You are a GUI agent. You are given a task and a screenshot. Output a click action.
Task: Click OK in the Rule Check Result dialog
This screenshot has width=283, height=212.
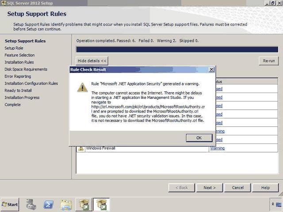click(199, 138)
